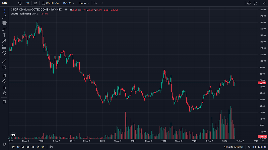
Task: Click the trash icon to remove drawings
Action: (x=4, y=101)
